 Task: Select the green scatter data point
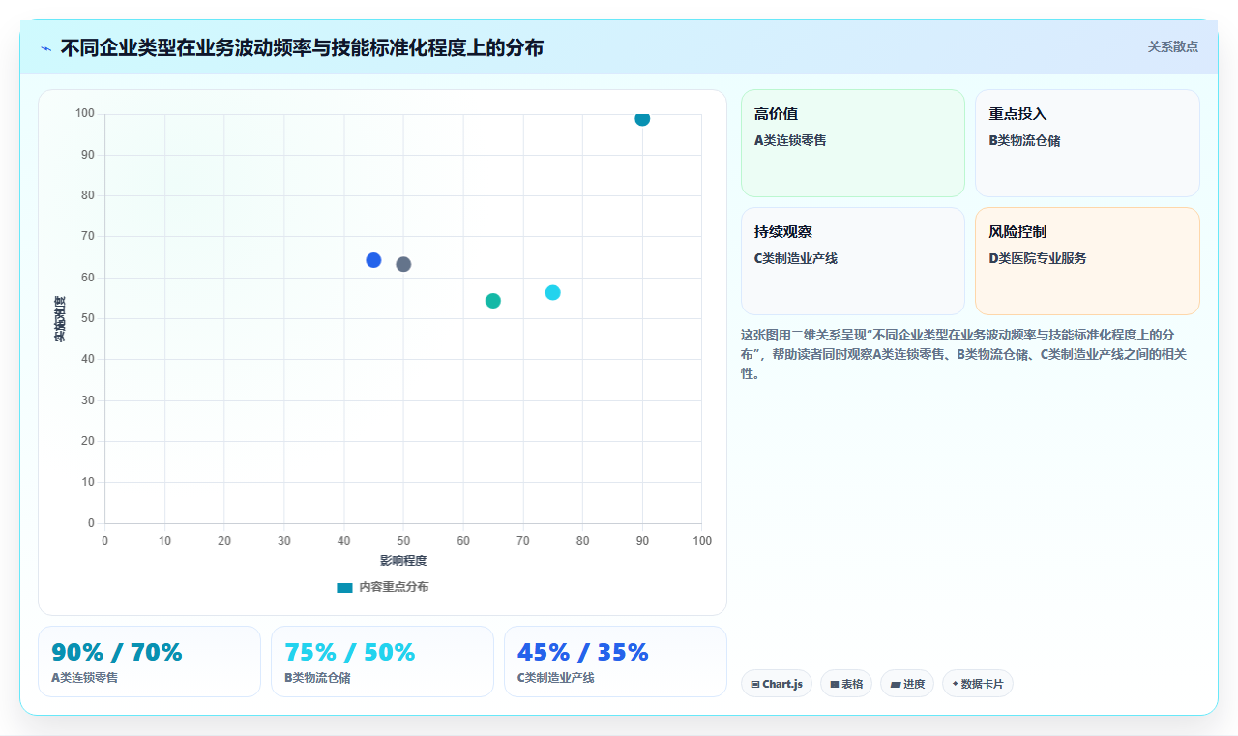(x=493, y=301)
